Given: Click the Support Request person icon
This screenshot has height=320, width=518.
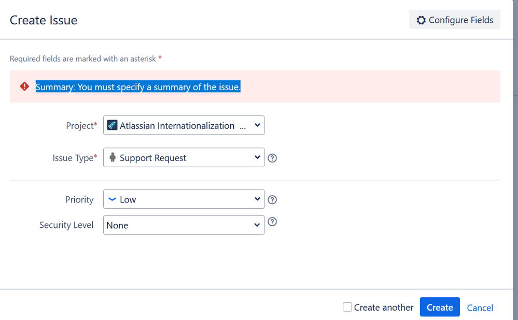Looking at the screenshot, I should pos(113,157).
